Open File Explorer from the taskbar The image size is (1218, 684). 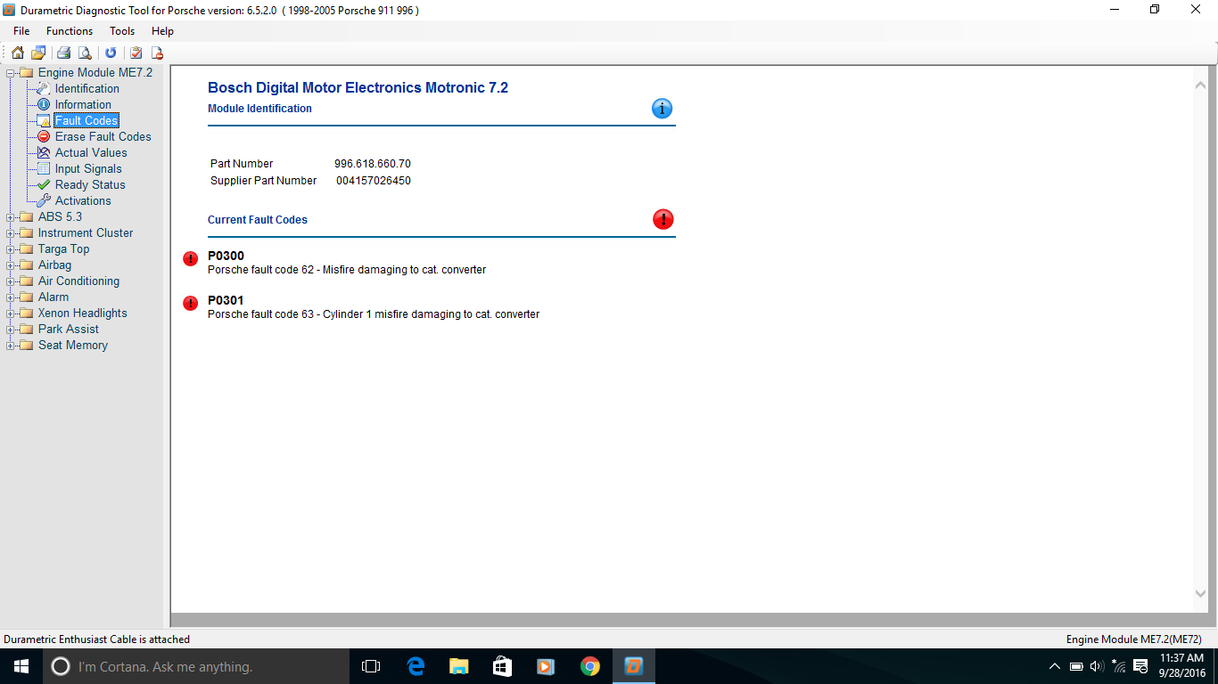click(459, 666)
